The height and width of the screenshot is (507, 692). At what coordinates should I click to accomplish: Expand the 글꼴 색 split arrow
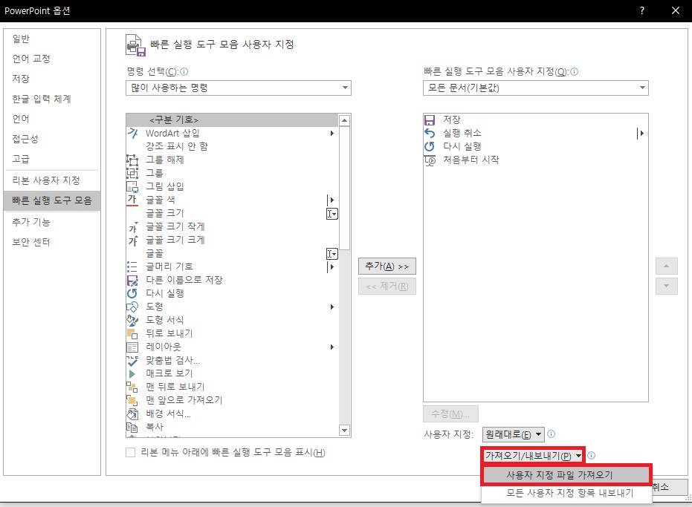(x=332, y=200)
